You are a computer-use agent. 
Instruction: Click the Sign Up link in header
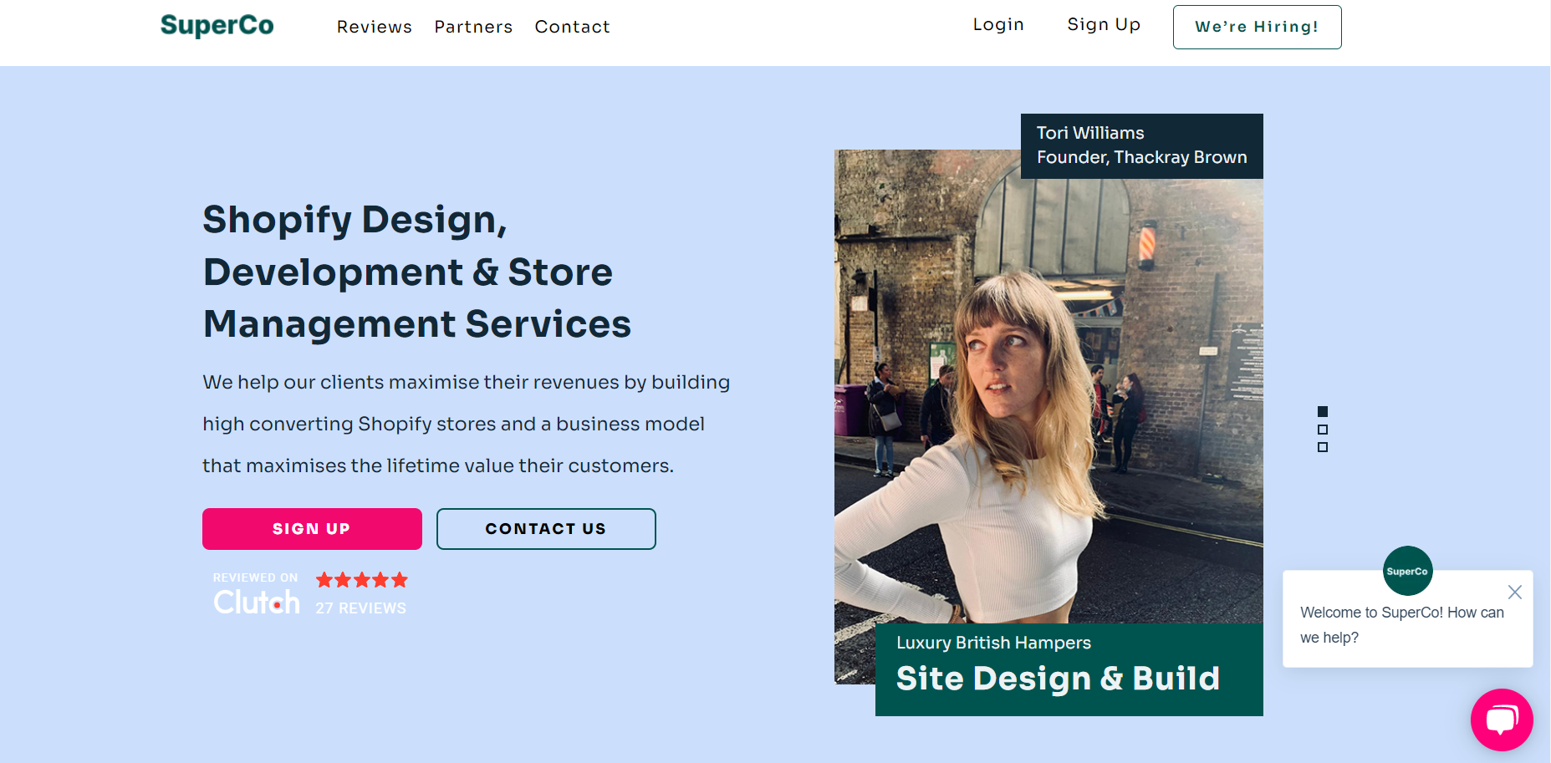coord(1104,25)
